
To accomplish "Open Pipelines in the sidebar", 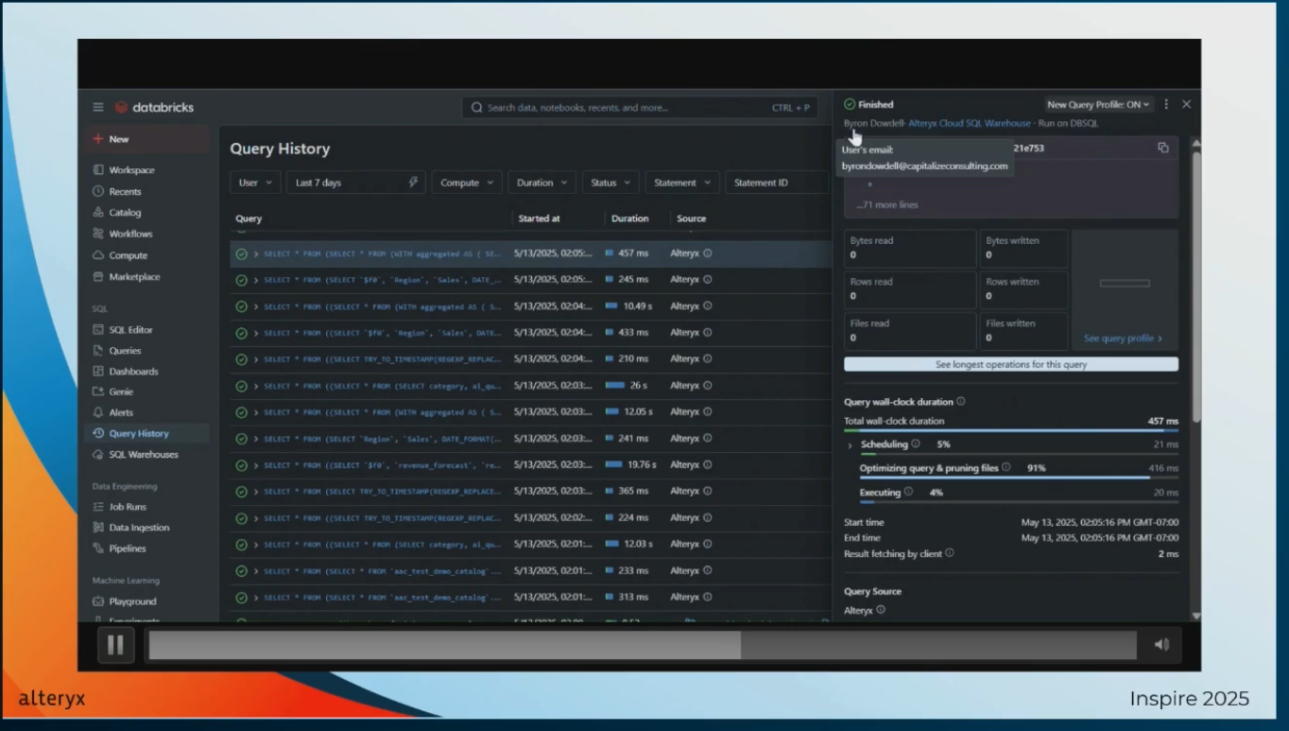I will (x=128, y=548).
